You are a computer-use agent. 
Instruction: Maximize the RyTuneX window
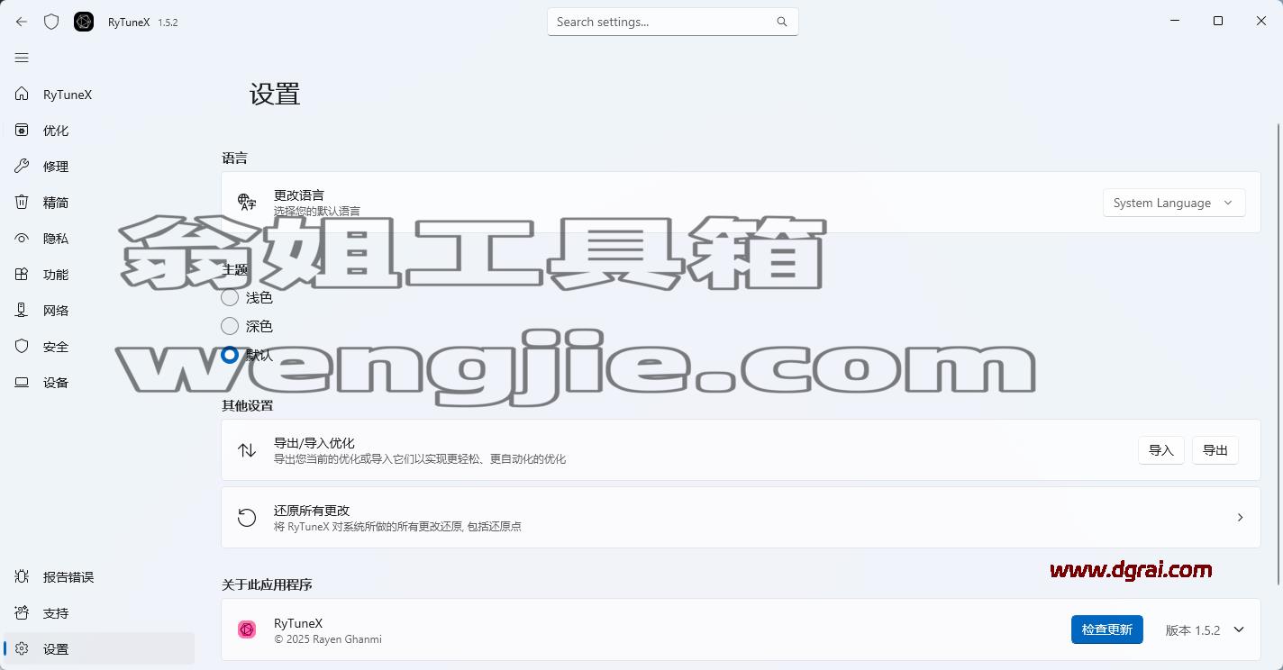(x=1218, y=21)
